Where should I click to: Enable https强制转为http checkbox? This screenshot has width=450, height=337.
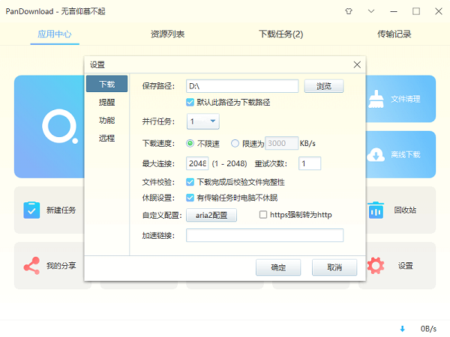click(263, 215)
